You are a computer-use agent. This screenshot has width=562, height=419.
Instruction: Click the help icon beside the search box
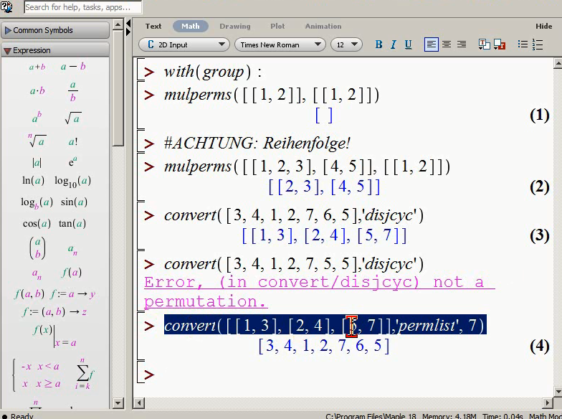point(7,6)
